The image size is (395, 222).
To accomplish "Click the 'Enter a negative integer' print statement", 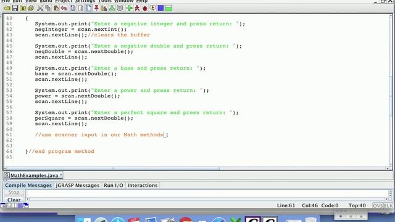I will 140,24.
